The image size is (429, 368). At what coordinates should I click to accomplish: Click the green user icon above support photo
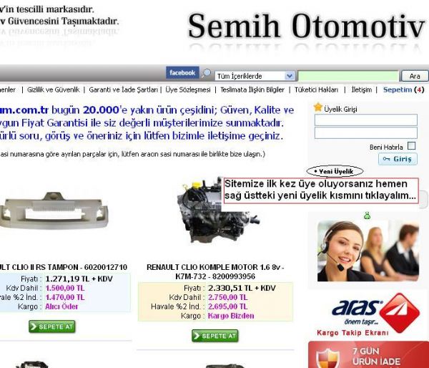click(x=368, y=216)
